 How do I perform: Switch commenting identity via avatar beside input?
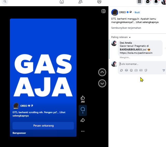(114, 64)
